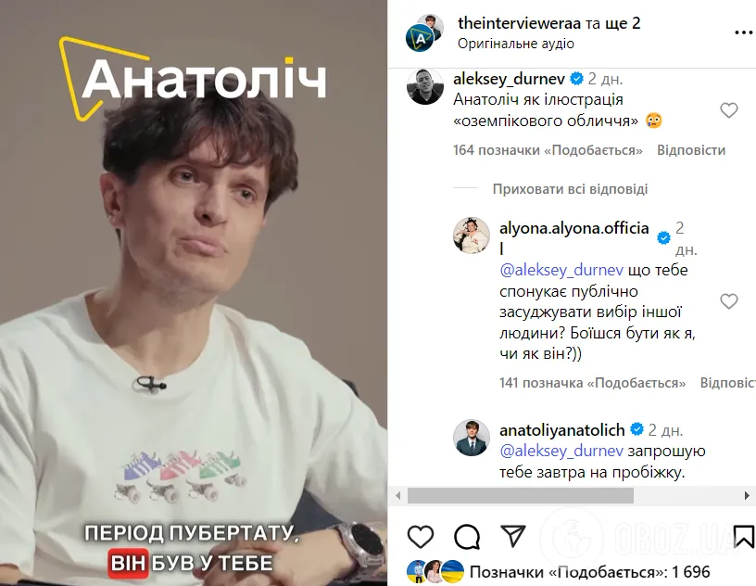The height and width of the screenshot is (586, 756).
Task: View post likes count 1 696
Action: point(589,572)
